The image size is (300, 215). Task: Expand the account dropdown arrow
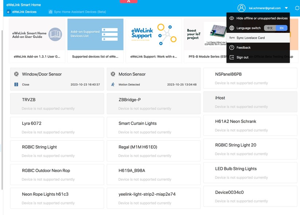tap(286, 8)
